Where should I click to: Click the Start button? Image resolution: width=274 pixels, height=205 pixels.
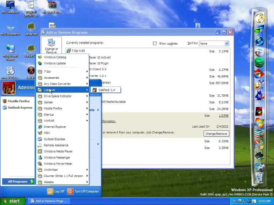point(13,201)
